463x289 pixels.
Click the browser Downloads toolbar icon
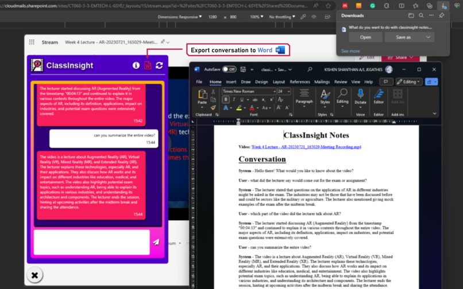[443, 6]
